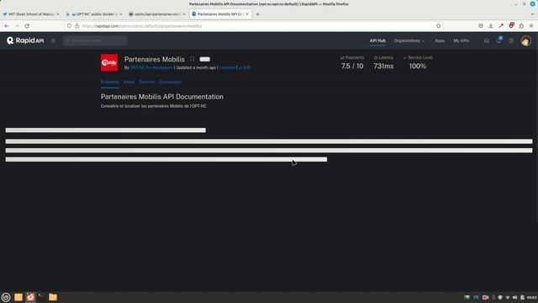
Task: Click the RapidAPI logo
Action: (x=25, y=40)
